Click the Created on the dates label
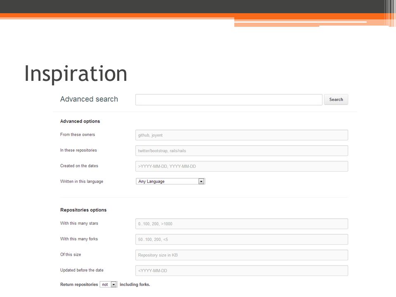This screenshot has height=297, width=396. tap(79, 166)
